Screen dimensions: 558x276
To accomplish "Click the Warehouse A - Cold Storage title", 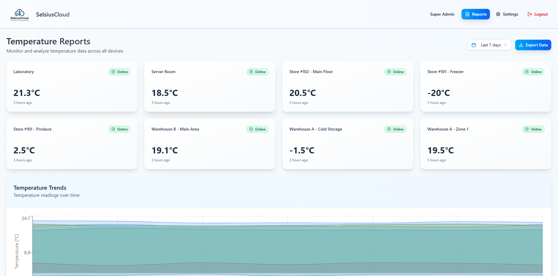I will (x=316, y=129).
